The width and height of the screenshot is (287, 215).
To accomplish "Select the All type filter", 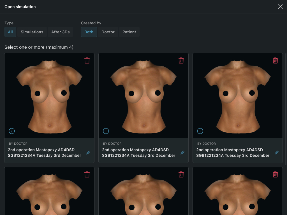I will (10, 32).
